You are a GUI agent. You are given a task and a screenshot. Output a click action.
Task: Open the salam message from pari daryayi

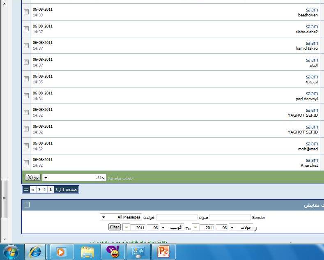click(312, 93)
